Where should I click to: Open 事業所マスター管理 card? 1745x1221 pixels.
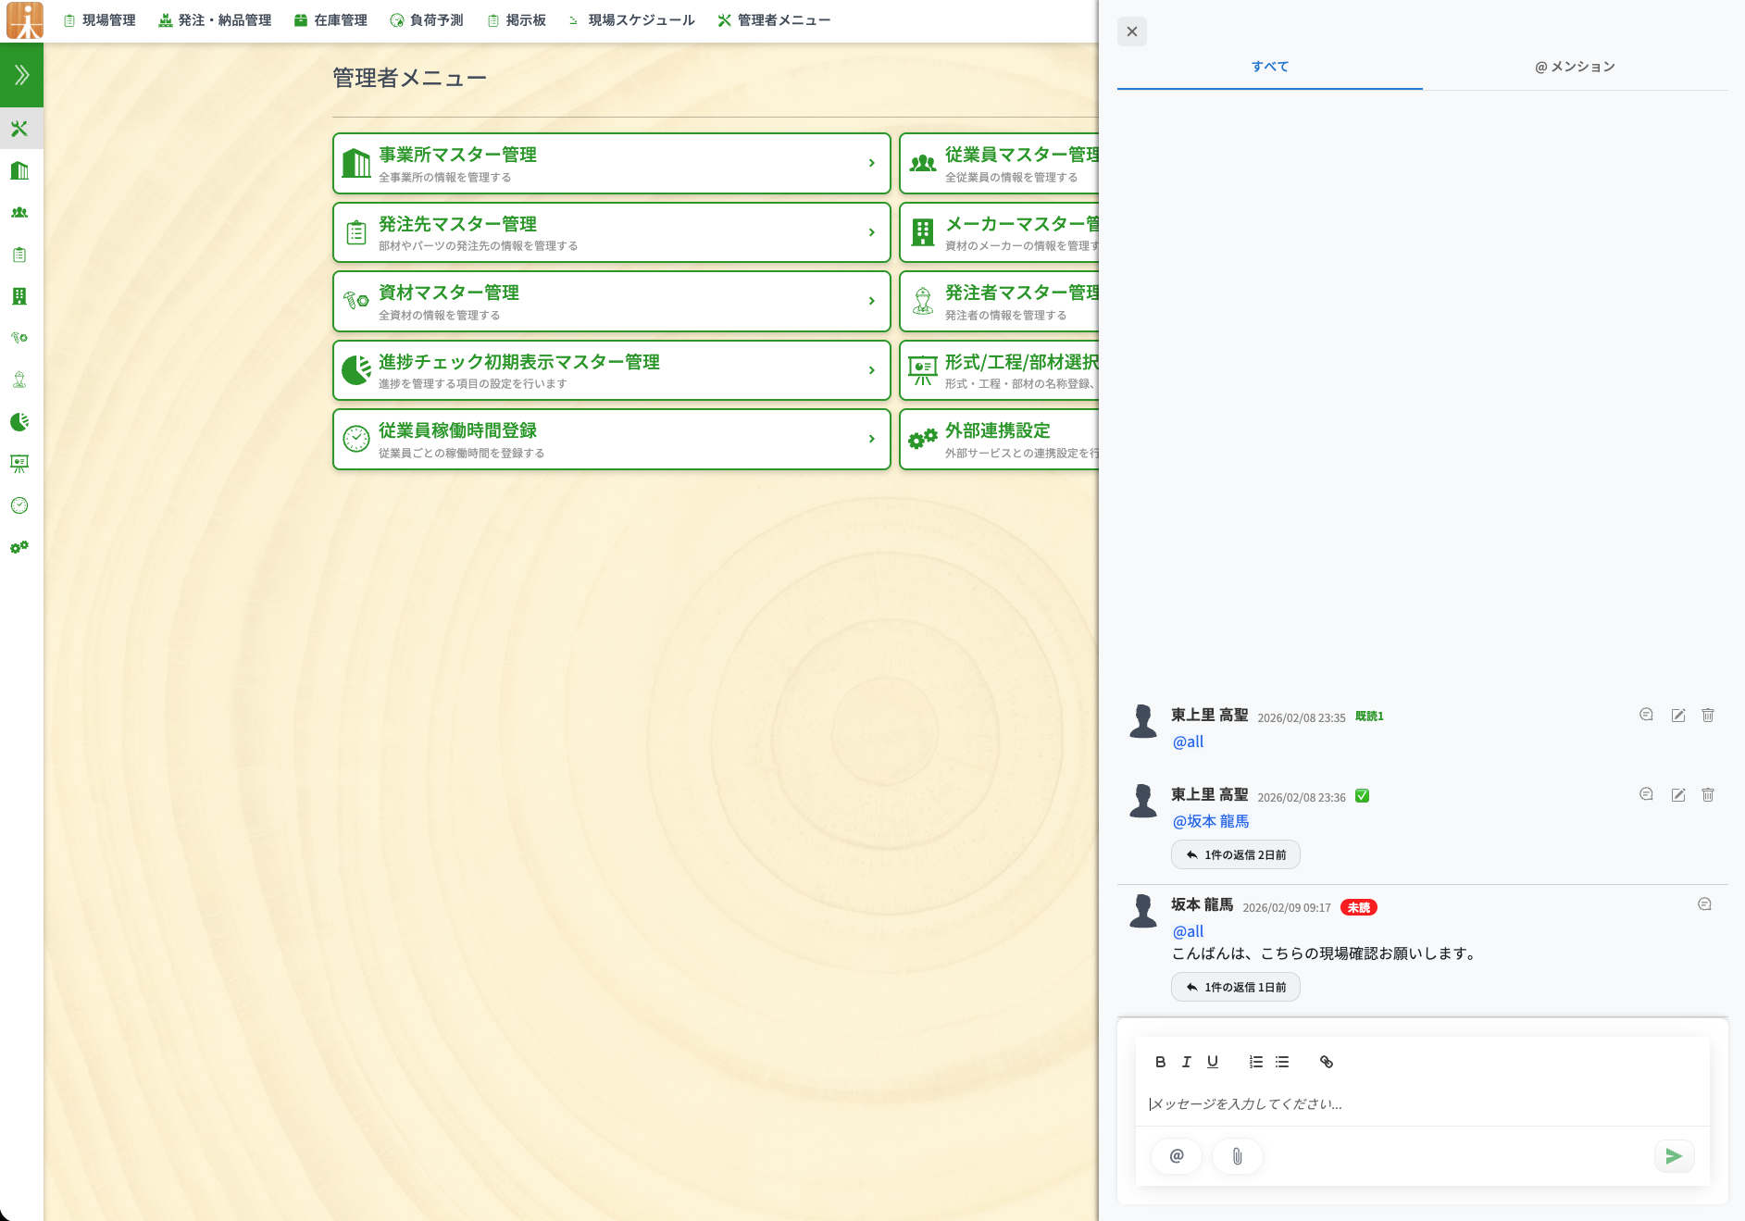tap(611, 164)
